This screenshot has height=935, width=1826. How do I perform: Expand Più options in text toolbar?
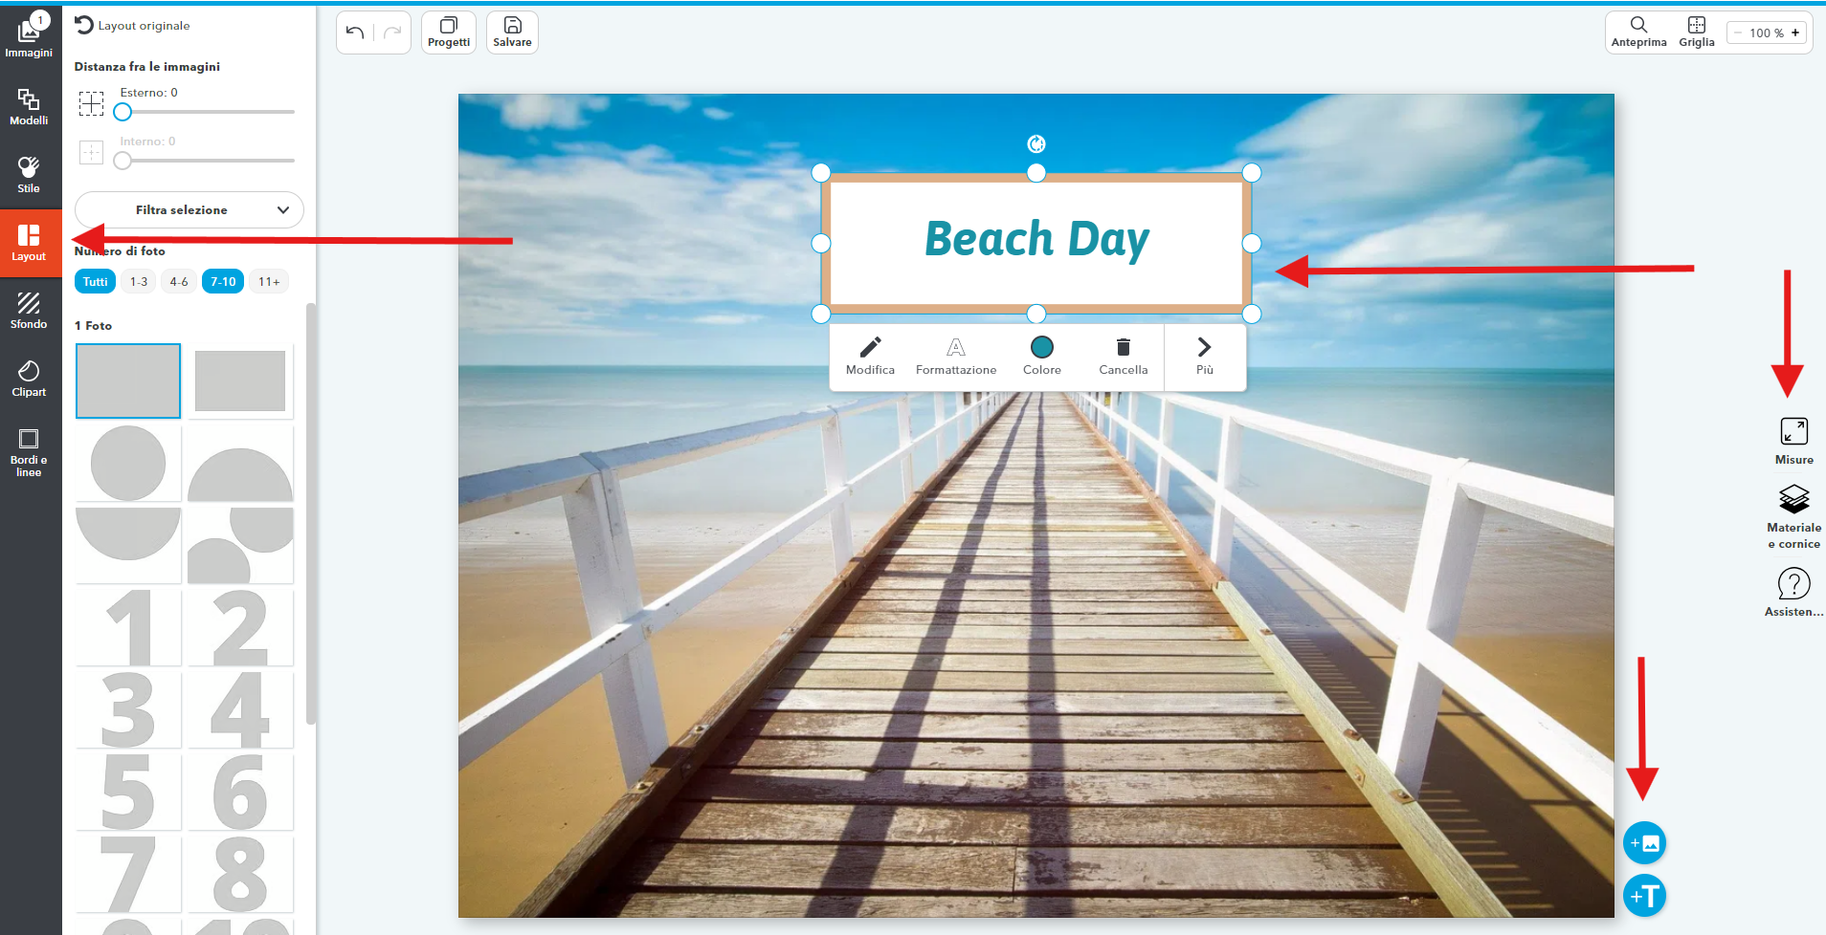click(1204, 356)
